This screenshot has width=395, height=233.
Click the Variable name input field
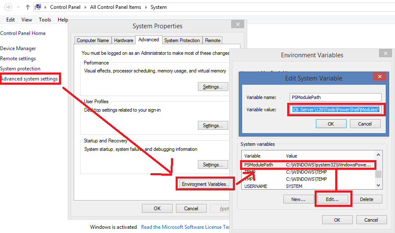pyautogui.click(x=335, y=97)
